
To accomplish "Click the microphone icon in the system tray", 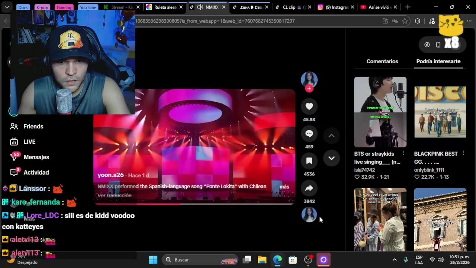I will point(406,260).
